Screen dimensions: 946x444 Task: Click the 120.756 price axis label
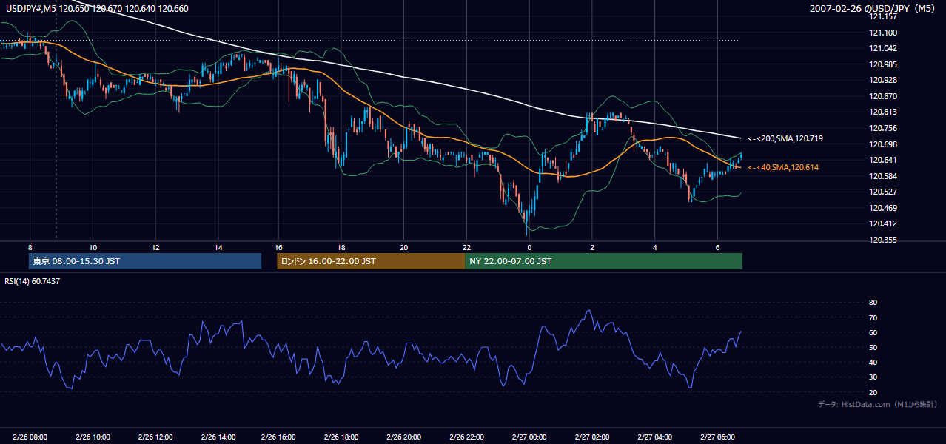[883, 128]
